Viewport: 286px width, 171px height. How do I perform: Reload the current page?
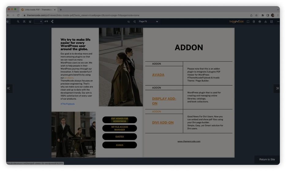pos(18,15)
